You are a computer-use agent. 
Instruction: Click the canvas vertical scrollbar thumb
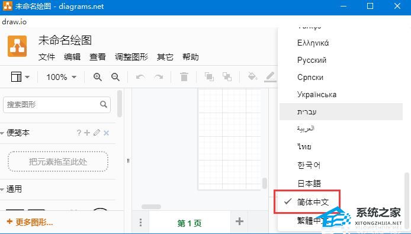point(265,183)
